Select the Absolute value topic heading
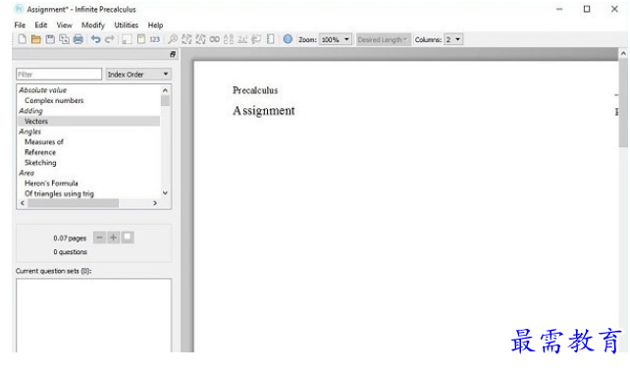This screenshot has height=372, width=630. (x=42, y=90)
